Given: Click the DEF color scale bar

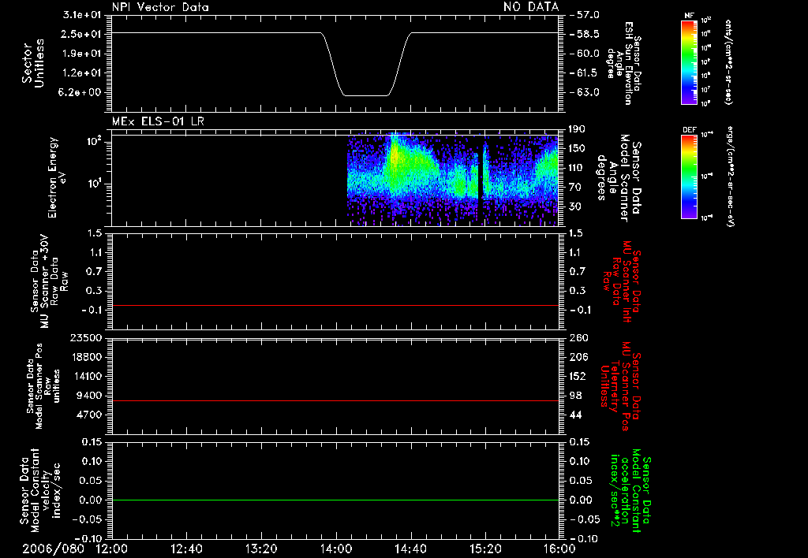Looking at the screenshot, I should pos(690,177).
